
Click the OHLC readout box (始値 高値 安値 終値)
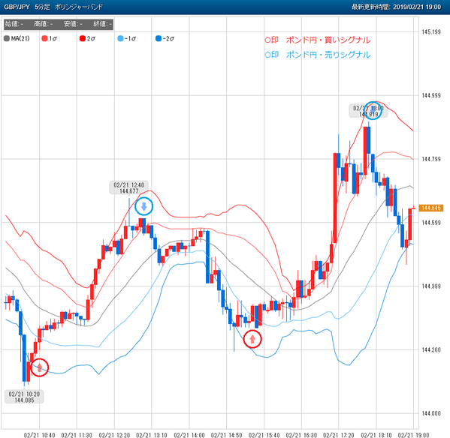coord(59,24)
